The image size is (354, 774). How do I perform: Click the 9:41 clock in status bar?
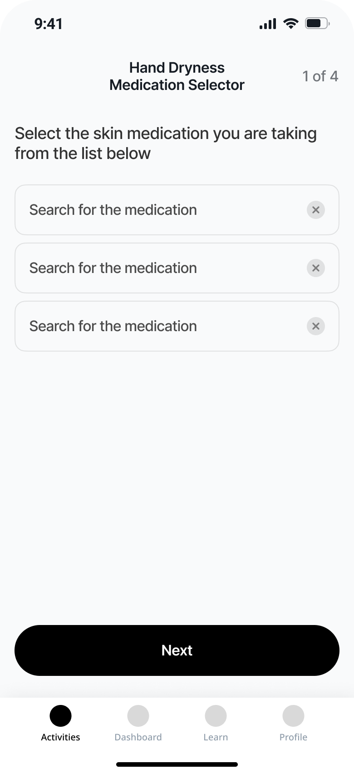(x=49, y=24)
